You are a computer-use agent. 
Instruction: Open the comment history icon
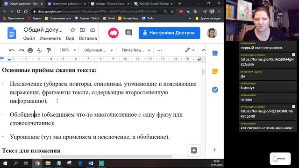129,33
